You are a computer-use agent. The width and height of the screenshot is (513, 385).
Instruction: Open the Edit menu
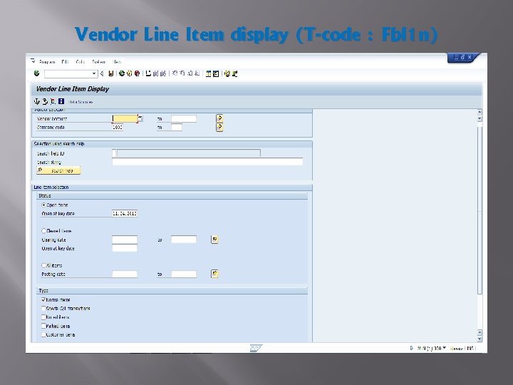coord(65,61)
